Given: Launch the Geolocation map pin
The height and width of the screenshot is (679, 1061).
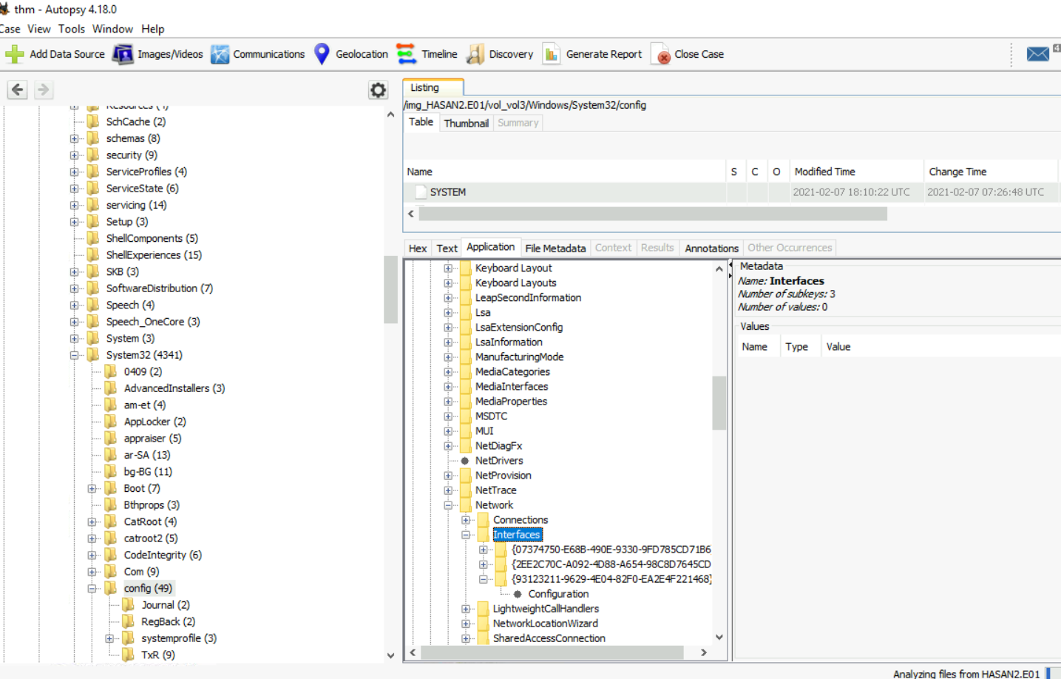Looking at the screenshot, I should (322, 54).
